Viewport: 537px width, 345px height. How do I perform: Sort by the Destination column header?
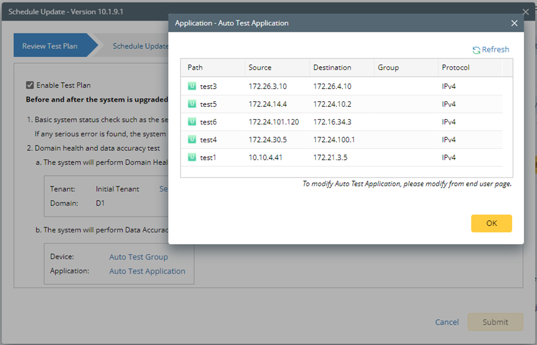332,67
